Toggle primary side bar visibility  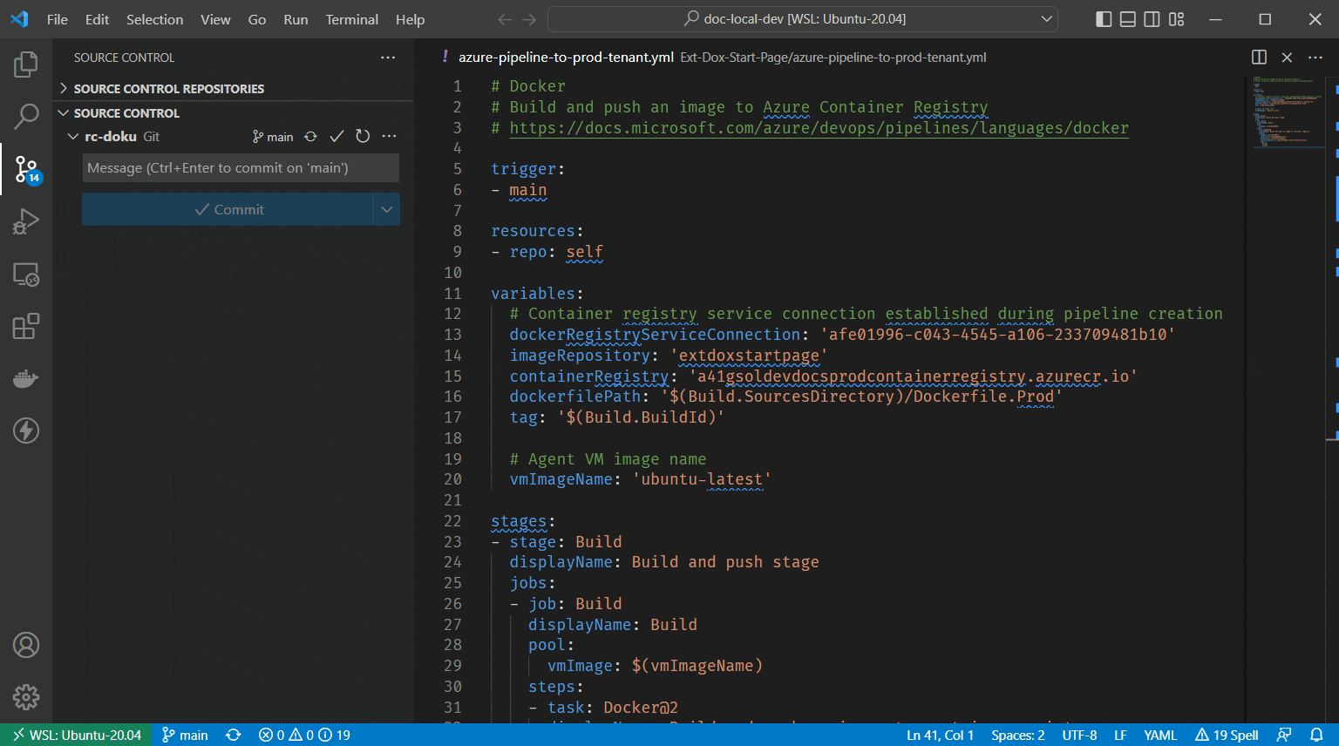pyautogui.click(x=1104, y=19)
